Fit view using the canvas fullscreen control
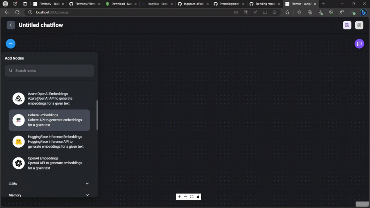This screenshot has height=208, width=370. coord(192,197)
